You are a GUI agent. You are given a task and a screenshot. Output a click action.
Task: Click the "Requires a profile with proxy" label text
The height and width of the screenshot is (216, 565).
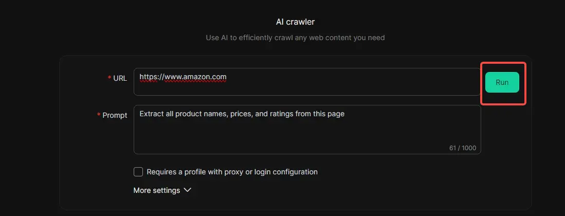[x=232, y=172]
